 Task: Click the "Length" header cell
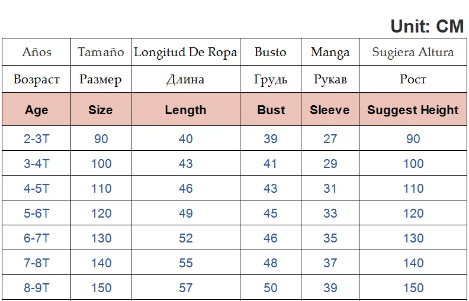point(185,110)
